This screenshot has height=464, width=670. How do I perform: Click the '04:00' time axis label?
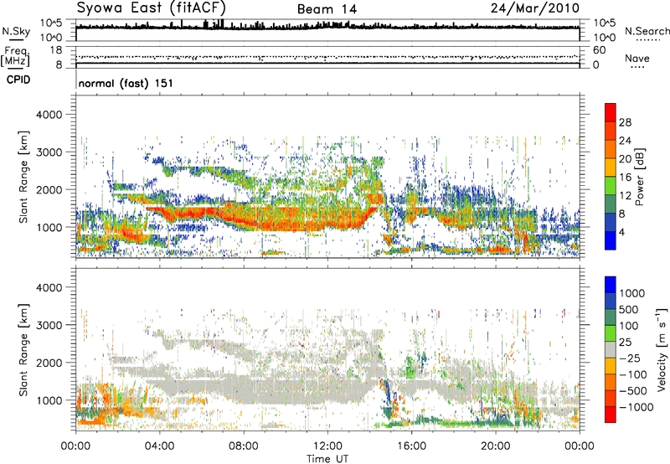click(159, 446)
